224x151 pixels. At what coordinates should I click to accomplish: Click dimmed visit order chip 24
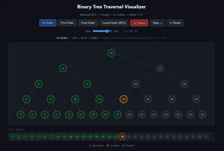[x=161, y=137]
